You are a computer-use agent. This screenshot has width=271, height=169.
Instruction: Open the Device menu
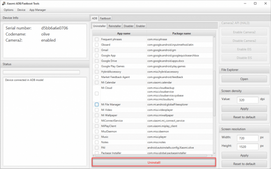coord(21,10)
